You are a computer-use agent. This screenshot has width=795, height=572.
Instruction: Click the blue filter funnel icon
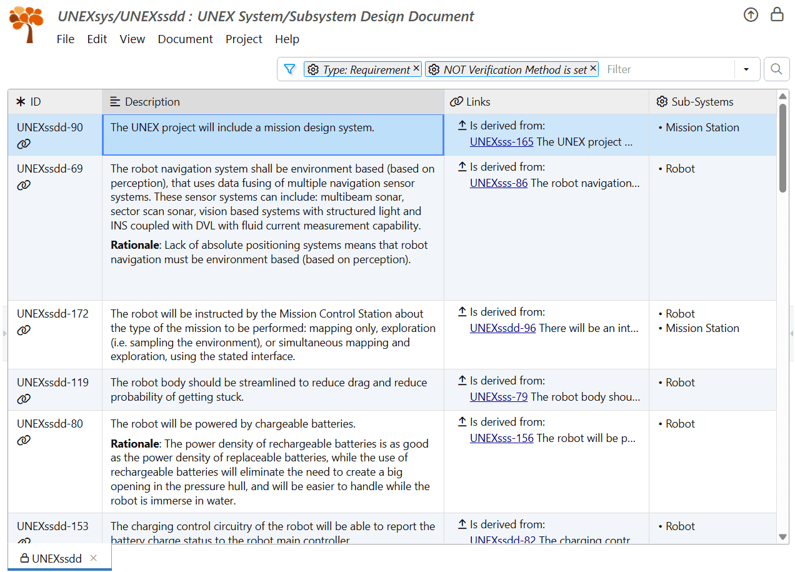pos(289,69)
